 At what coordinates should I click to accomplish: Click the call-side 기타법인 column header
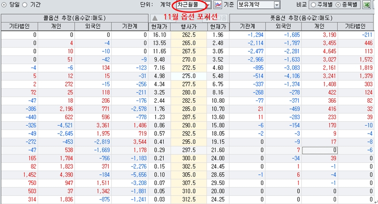click(x=19, y=27)
